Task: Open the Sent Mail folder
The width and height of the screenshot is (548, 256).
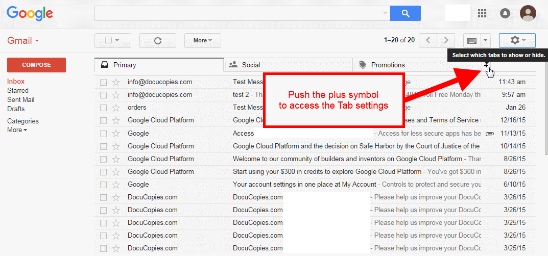Action: click(x=21, y=99)
